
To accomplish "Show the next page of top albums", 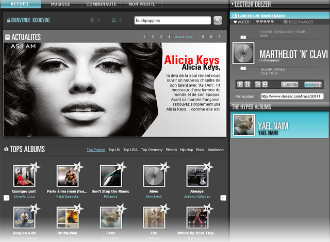I will tap(223, 198).
